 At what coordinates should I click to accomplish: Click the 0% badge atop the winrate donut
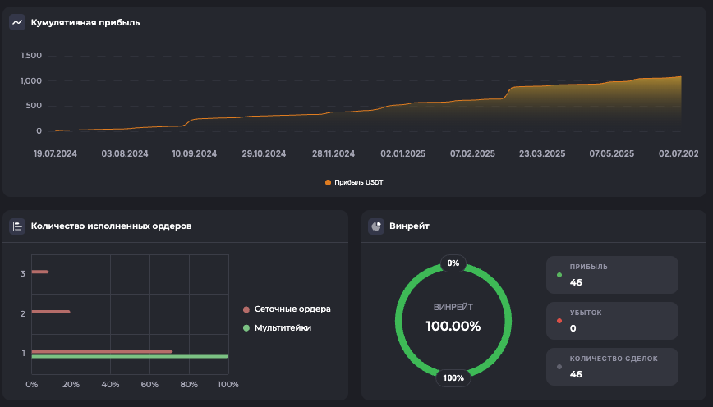453,263
